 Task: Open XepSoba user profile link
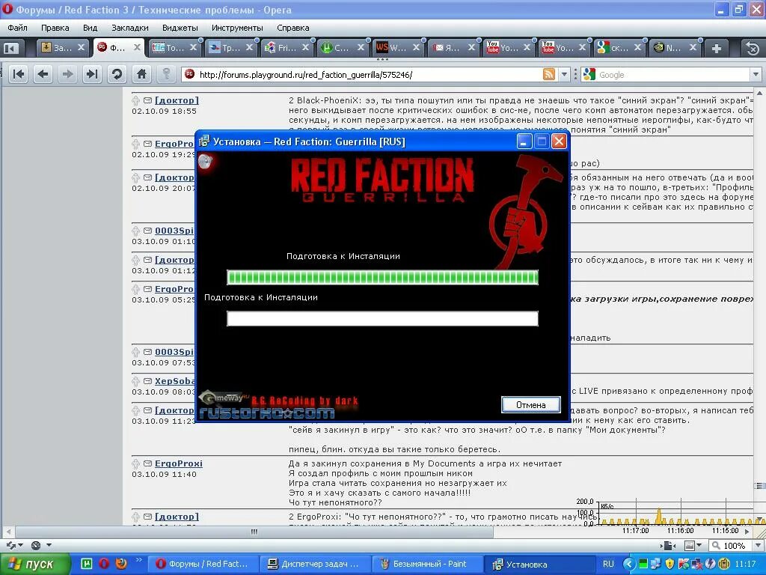[x=174, y=381]
